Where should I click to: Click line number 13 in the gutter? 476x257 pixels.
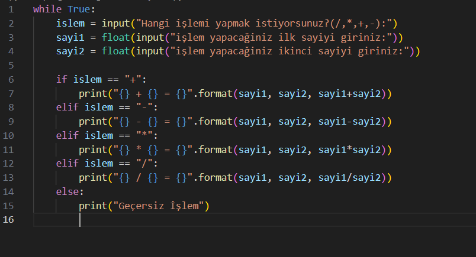coord(8,178)
